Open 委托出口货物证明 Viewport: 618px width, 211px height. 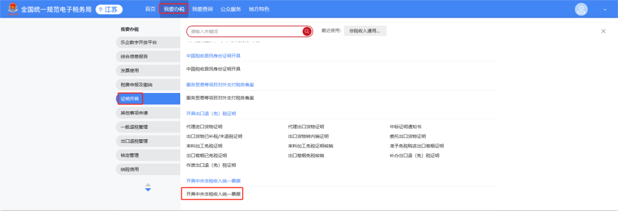pos(408,136)
